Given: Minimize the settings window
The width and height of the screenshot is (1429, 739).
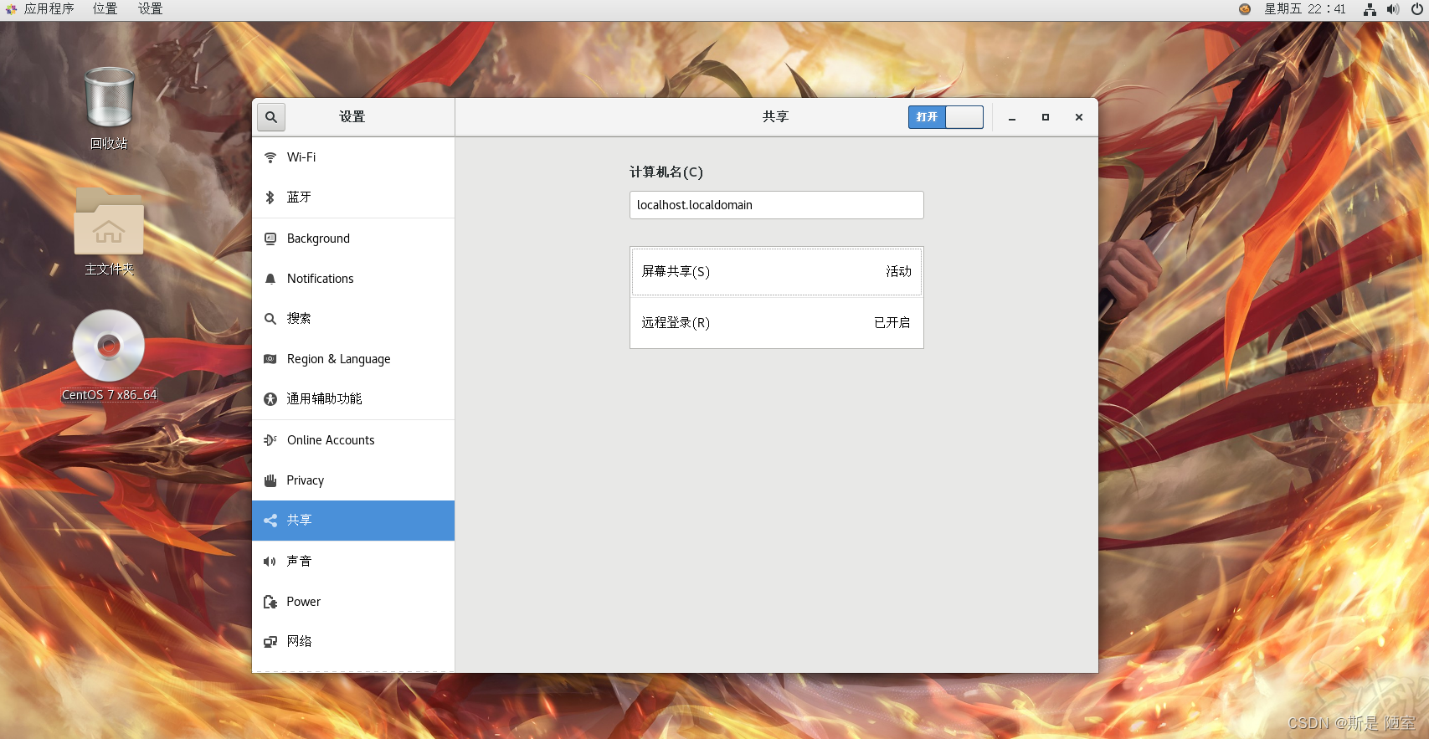Looking at the screenshot, I should click(1012, 118).
